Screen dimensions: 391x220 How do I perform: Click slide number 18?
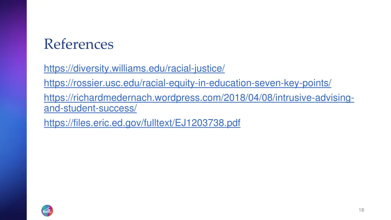coord(361,210)
